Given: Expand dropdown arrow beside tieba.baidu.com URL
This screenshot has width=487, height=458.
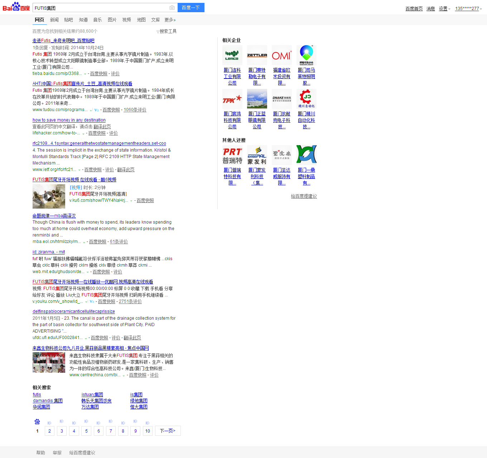Looking at the screenshot, I should click(x=85, y=74).
